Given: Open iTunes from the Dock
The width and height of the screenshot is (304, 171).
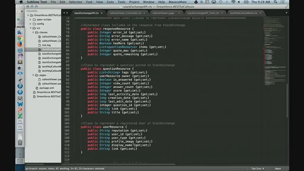Looking at the screenshot, I should [x=20, y=86].
